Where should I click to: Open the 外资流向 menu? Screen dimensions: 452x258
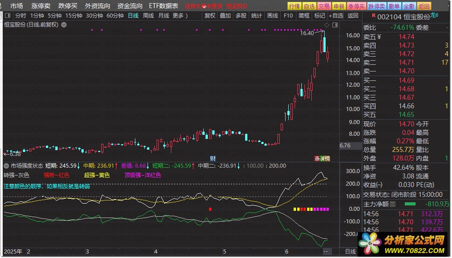pos(98,6)
